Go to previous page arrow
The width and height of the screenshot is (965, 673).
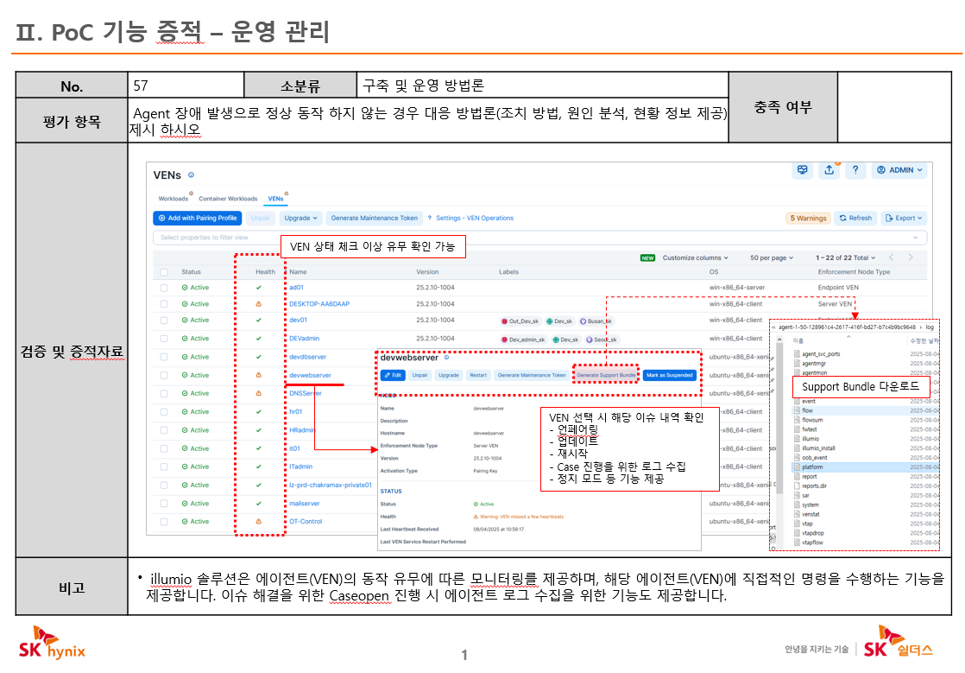coord(891,257)
